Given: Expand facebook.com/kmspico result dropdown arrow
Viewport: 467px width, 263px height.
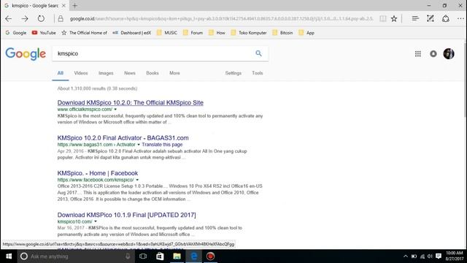Looking at the screenshot, I should point(137,180).
